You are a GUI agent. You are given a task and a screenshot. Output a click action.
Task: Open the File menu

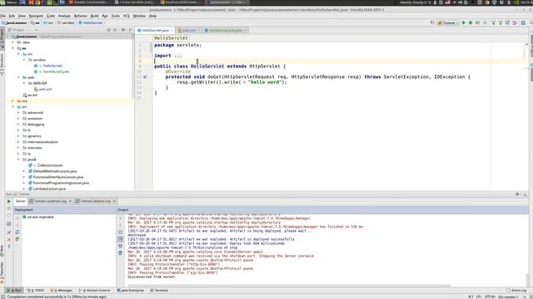(2, 16)
